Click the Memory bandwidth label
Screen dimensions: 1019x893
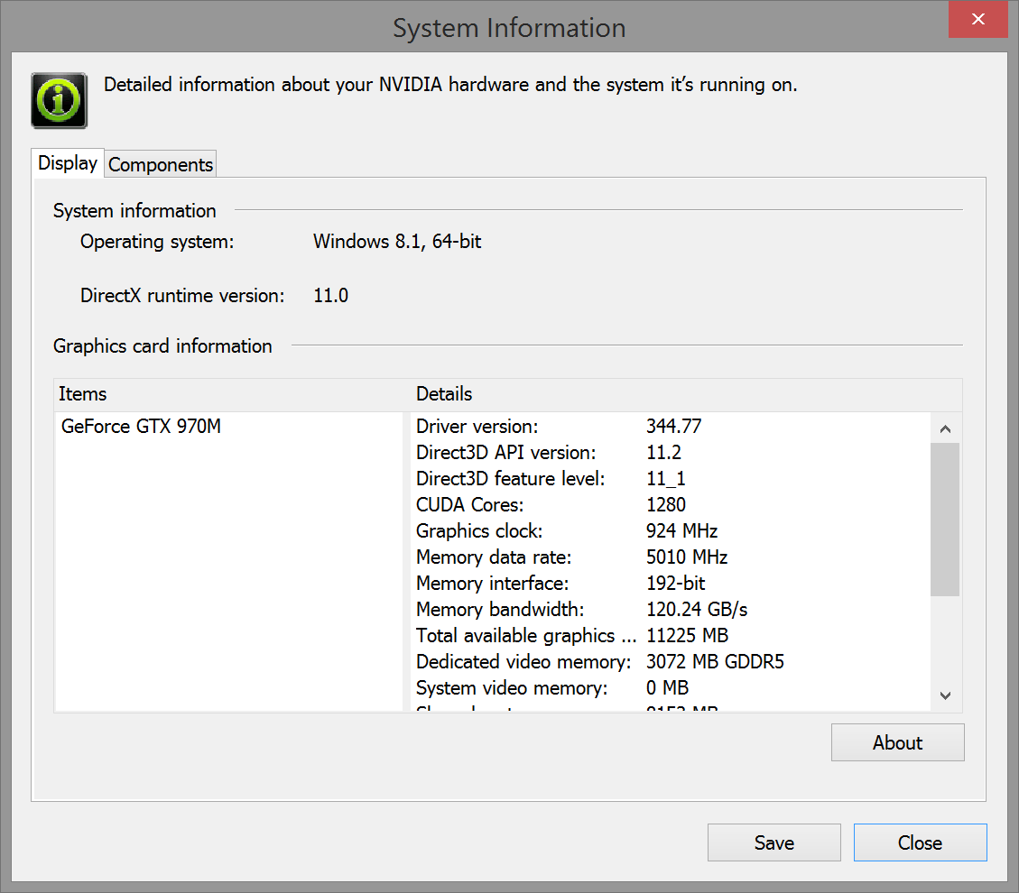pyautogui.click(x=500, y=609)
